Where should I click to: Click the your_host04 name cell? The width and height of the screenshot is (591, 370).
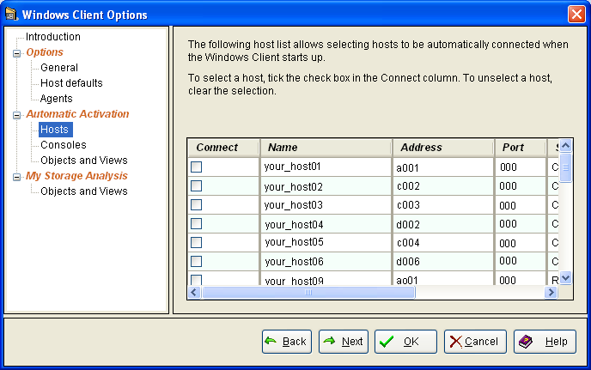[x=325, y=224]
